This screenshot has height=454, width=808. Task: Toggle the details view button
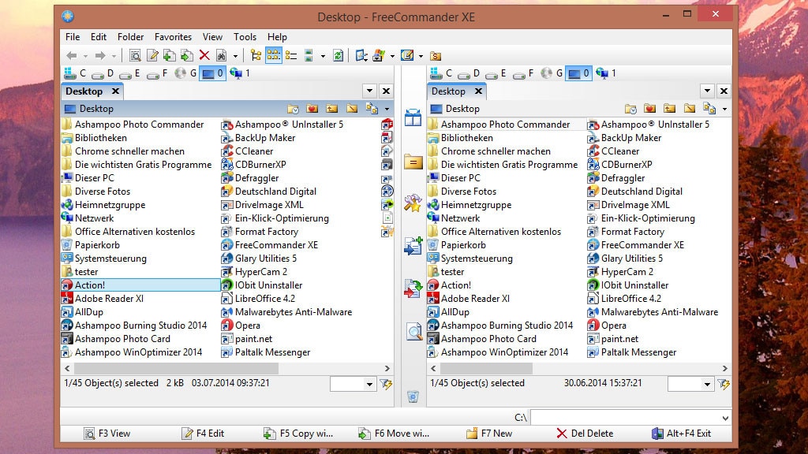click(291, 56)
